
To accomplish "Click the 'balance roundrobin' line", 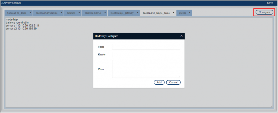I will click(17, 22).
